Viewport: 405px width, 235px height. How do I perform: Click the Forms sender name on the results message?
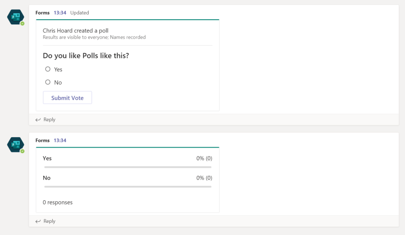tap(42, 141)
